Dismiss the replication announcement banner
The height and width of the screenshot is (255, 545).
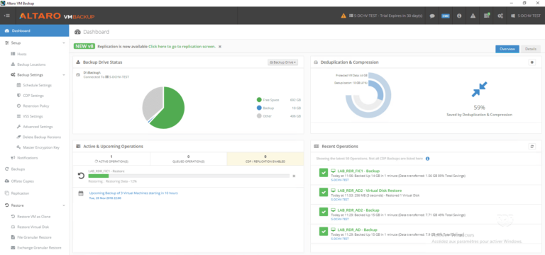tap(220, 47)
